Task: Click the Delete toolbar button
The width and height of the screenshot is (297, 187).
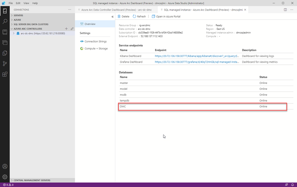Action: point(123,17)
